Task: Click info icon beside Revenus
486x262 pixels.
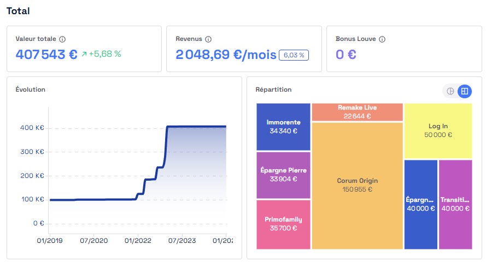Action: (208, 39)
